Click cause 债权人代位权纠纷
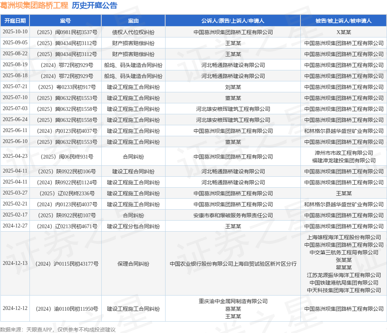This screenshot has width=387, height=333. click(x=133, y=33)
